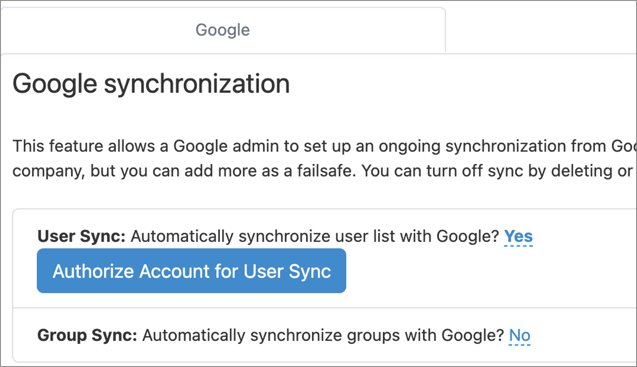Click Authorize Account for User Sync button
This screenshot has height=367, width=637.
coord(191,271)
